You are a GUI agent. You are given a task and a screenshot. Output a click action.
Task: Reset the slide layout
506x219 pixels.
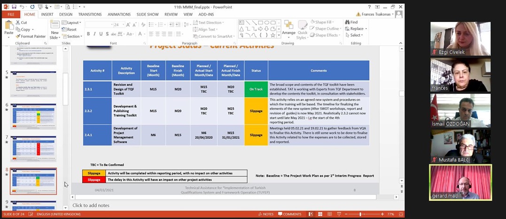click(69, 29)
